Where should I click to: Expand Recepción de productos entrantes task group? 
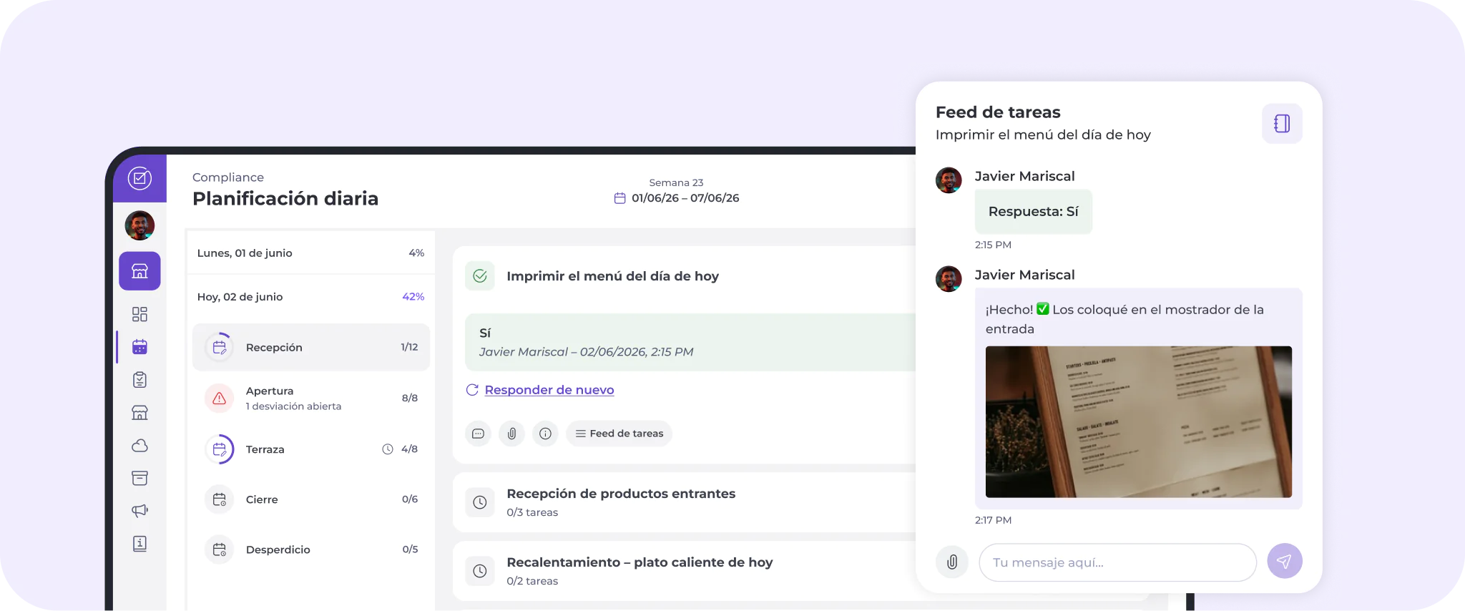(684, 502)
